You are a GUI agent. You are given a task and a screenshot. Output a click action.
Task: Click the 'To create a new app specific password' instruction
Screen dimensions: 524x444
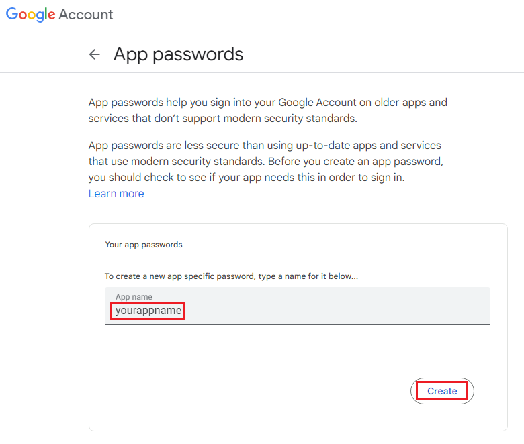pyautogui.click(x=231, y=276)
